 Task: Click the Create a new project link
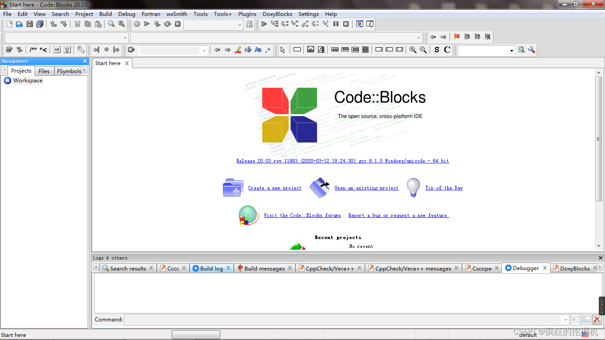click(275, 188)
